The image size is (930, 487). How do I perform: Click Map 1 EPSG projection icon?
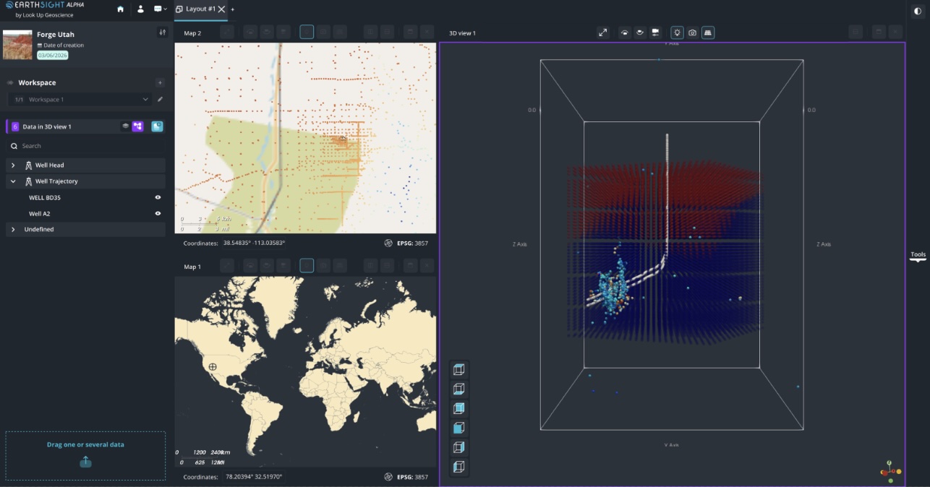388,477
